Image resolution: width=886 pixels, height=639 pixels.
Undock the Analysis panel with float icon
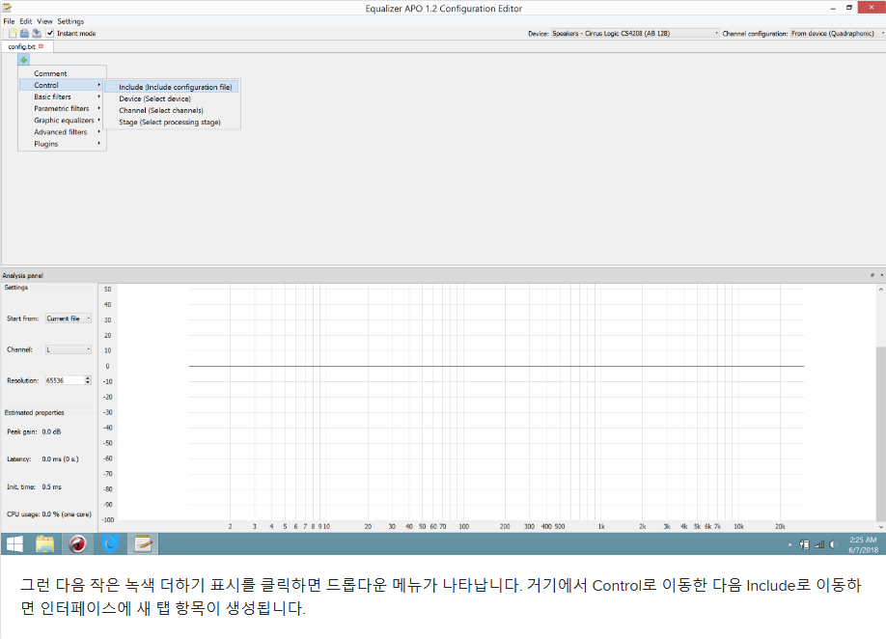point(872,275)
